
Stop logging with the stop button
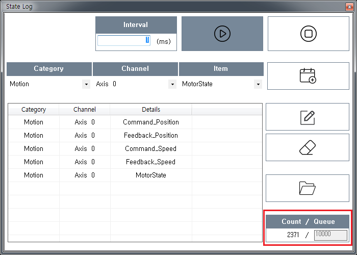tap(308, 34)
